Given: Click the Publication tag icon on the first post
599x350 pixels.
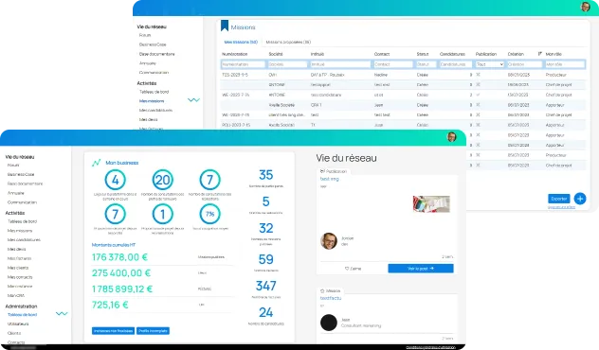Looking at the screenshot, I should (322, 171).
